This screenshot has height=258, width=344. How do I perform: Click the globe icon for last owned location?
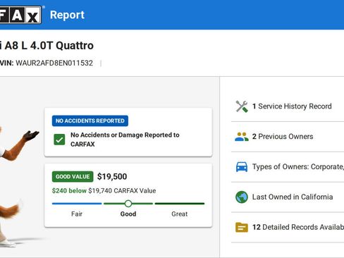pyautogui.click(x=242, y=197)
